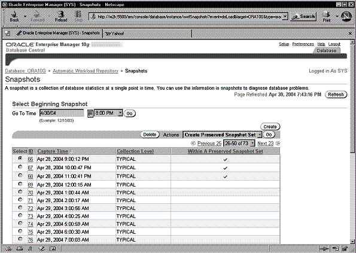Click the Delete button
Viewport: 356px width, 253px height.
(150, 135)
